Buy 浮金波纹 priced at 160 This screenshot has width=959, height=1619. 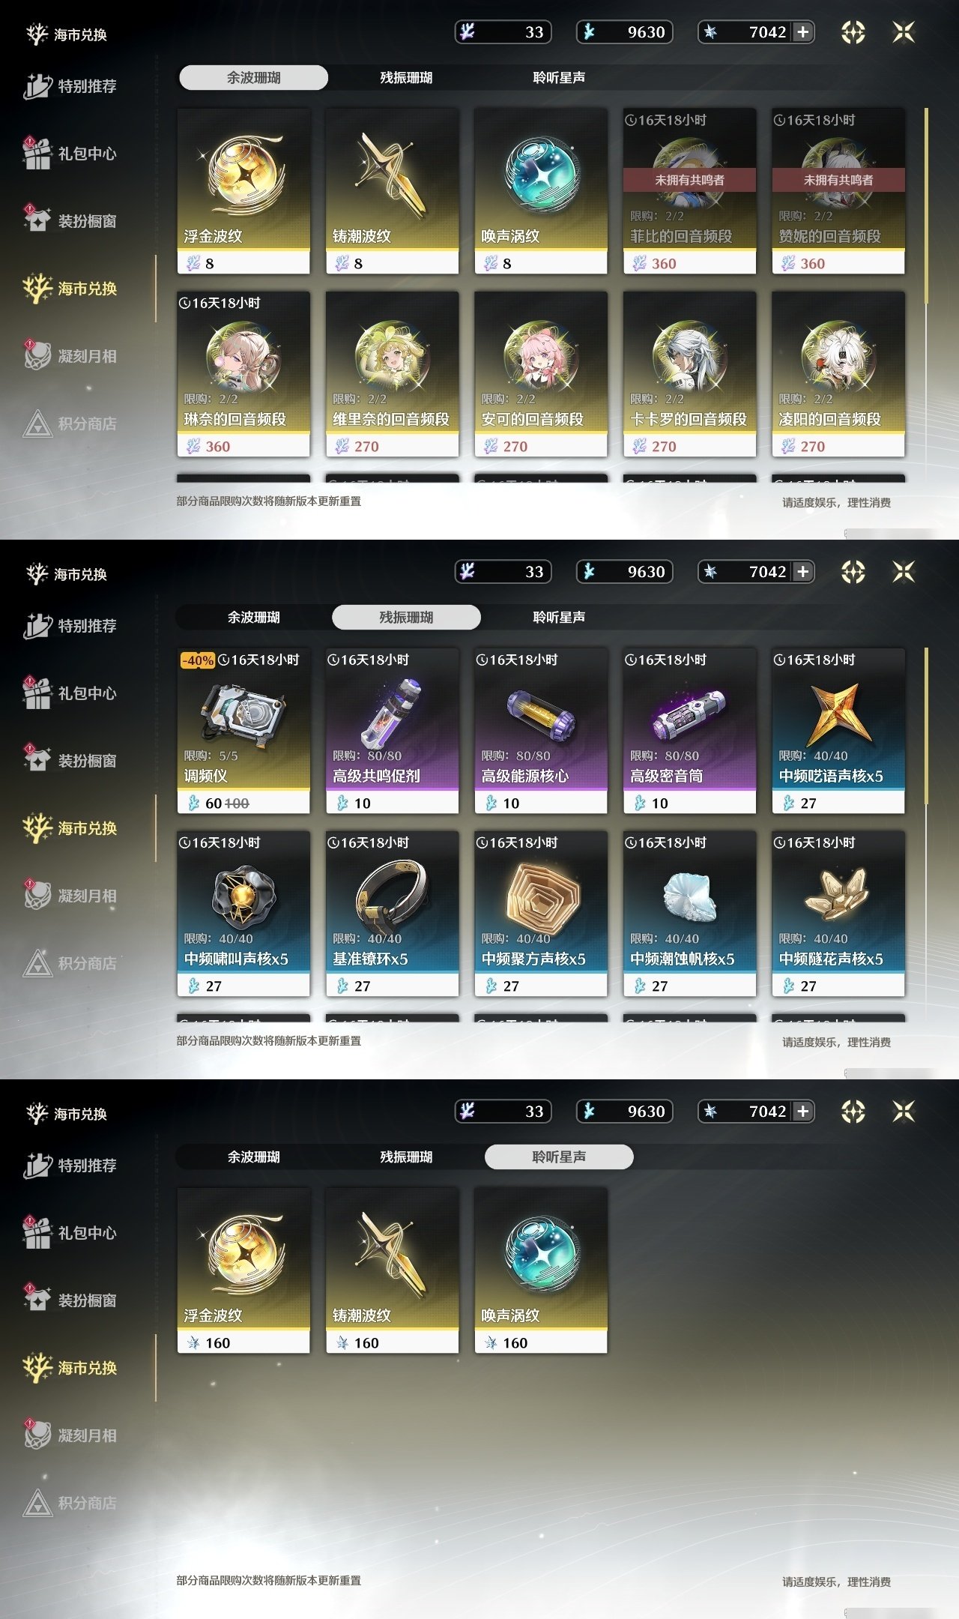click(243, 1270)
